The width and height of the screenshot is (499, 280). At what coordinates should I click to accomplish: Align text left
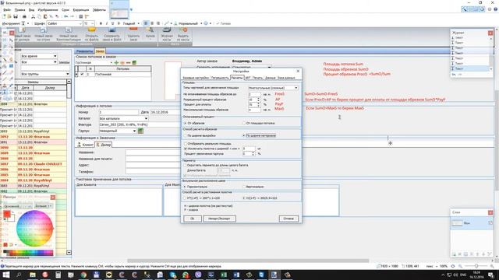(146, 23)
